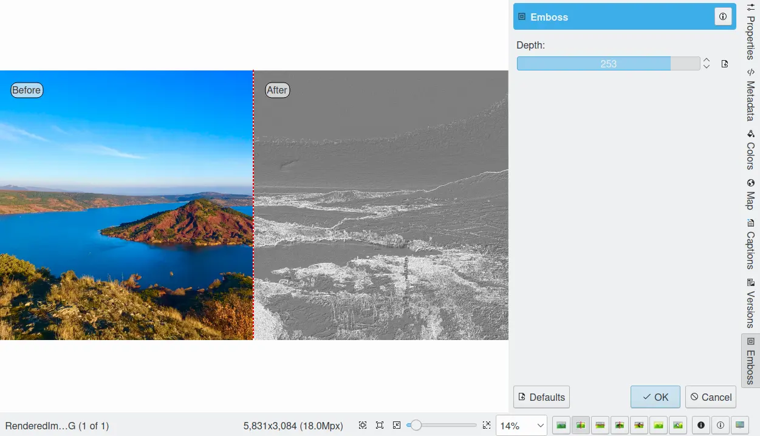Decrease Depth using the down arrow

tap(707, 67)
